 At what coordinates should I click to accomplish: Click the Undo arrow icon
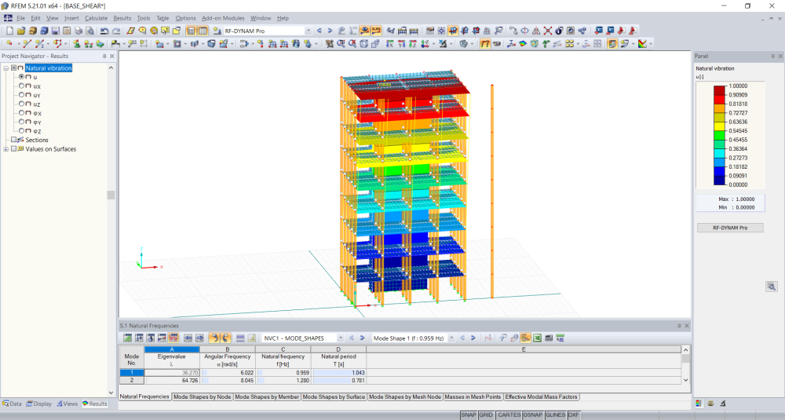pos(104,31)
